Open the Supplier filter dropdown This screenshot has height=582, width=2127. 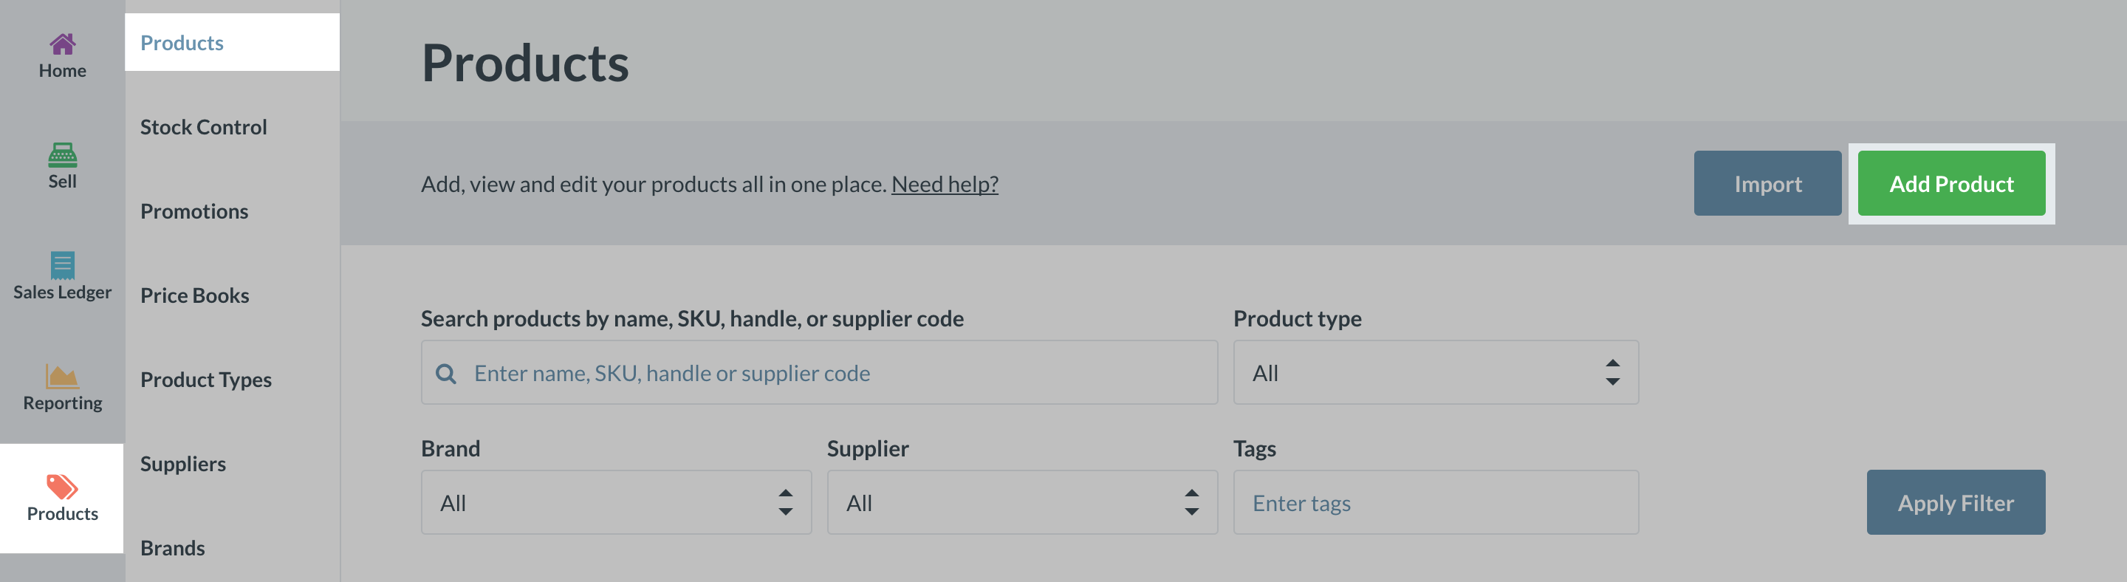tap(1021, 503)
